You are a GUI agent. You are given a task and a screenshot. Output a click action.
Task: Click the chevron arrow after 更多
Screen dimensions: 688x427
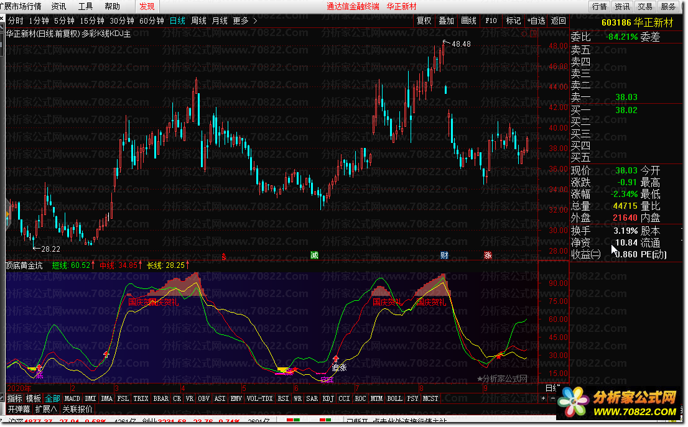[x=256, y=21]
